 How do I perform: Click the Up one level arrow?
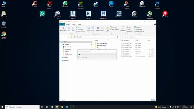69,37
